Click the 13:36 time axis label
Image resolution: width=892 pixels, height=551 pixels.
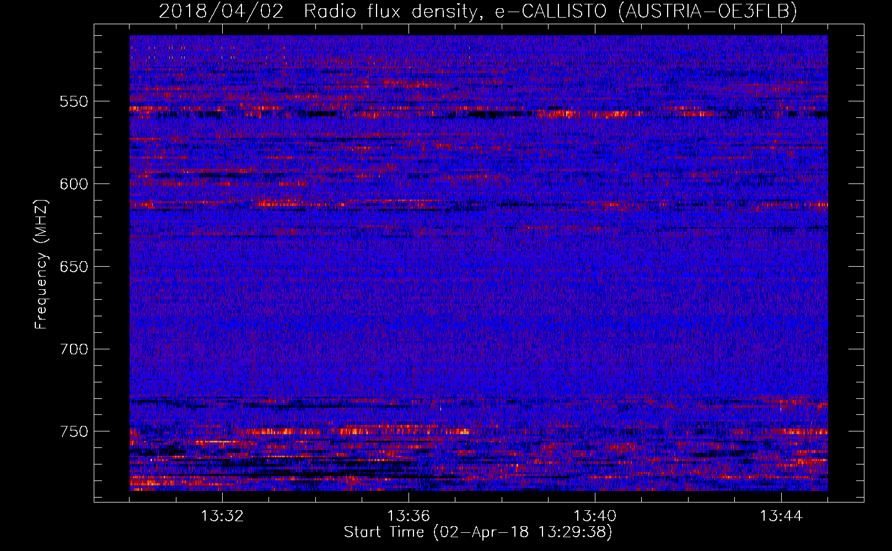tap(409, 516)
